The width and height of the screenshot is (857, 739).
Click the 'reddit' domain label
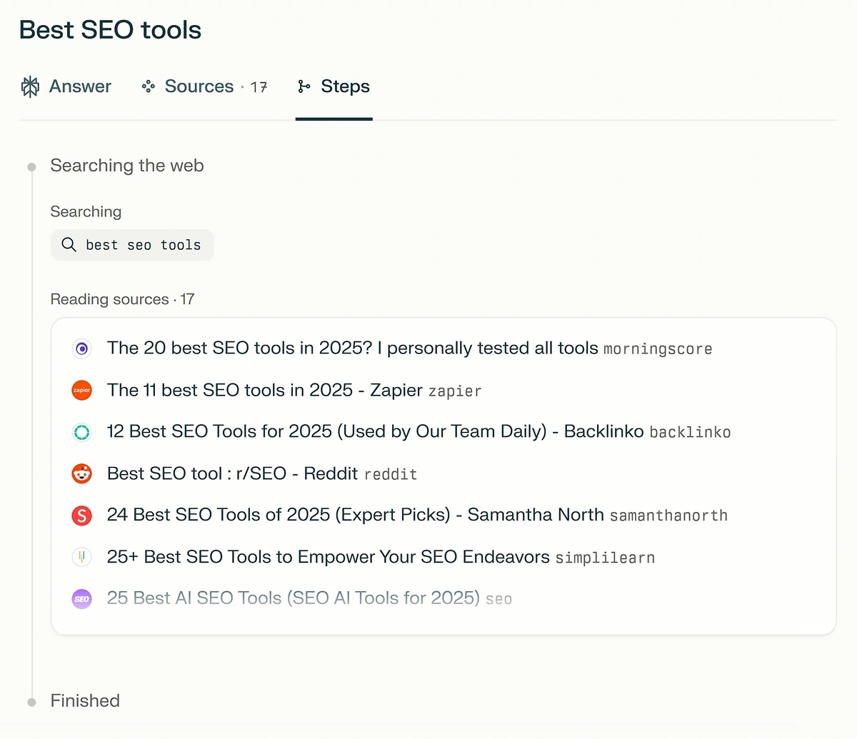point(391,474)
